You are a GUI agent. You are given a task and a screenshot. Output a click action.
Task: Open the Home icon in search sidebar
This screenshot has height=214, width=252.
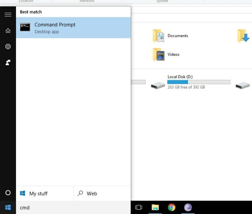[x=8, y=31]
